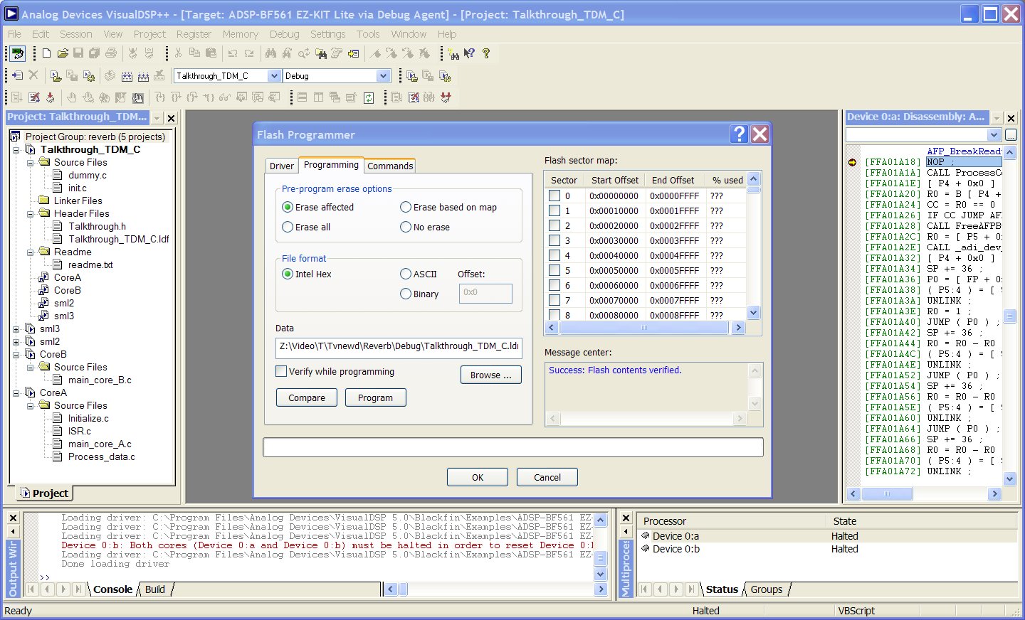Collapse the CoreA project node
The width and height of the screenshot is (1025, 620).
click(x=16, y=393)
